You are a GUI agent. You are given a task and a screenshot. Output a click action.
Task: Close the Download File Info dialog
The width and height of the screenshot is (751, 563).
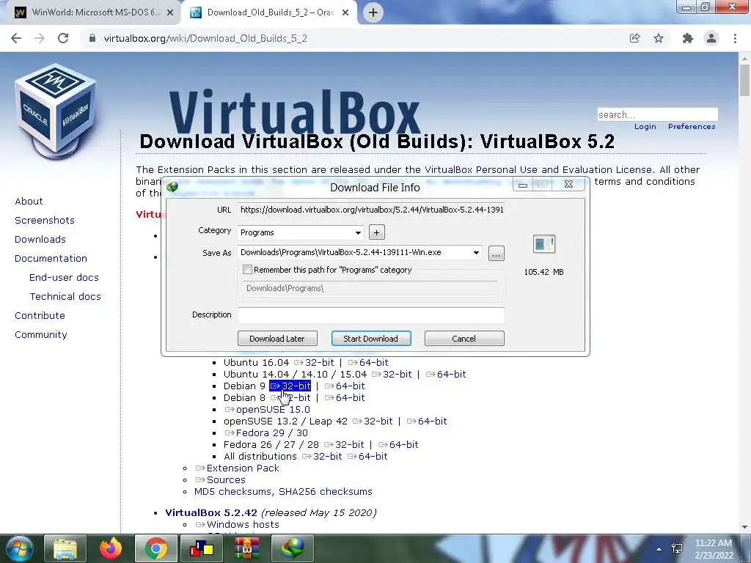click(x=568, y=184)
